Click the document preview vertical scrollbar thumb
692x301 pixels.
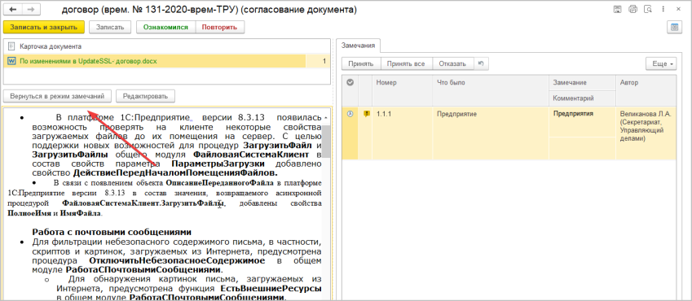tap(326, 141)
